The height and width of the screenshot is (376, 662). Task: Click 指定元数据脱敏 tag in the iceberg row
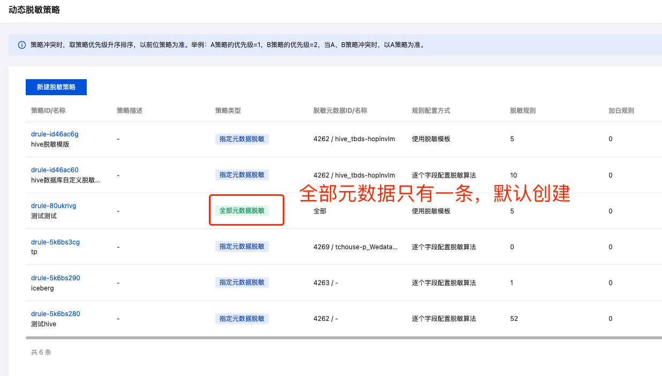click(x=242, y=282)
